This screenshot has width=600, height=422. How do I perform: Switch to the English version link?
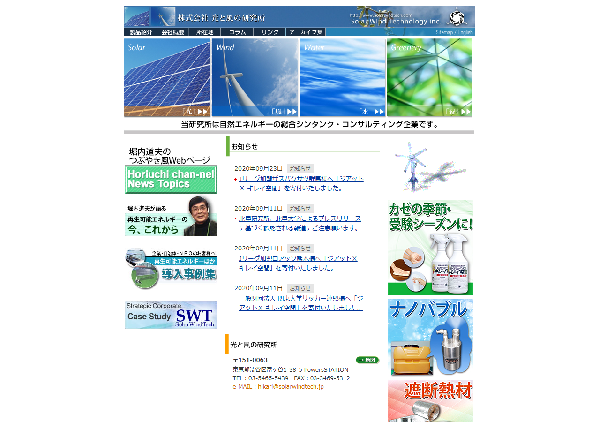click(x=465, y=32)
